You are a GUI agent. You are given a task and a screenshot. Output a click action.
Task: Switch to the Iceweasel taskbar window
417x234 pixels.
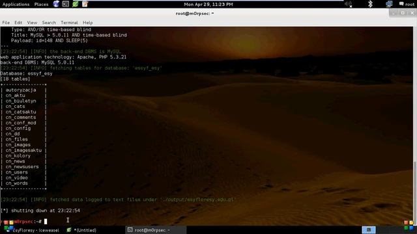coord(33,230)
